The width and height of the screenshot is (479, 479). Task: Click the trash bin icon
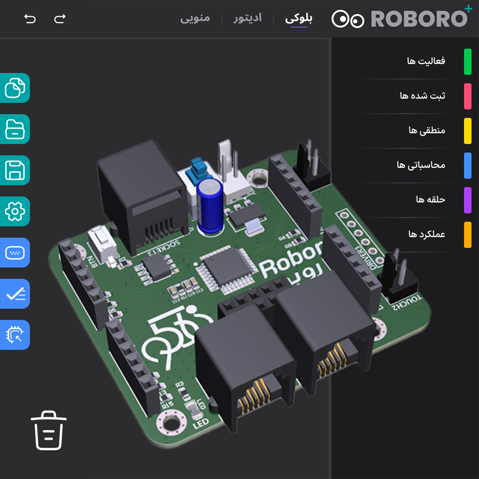(x=48, y=430)
